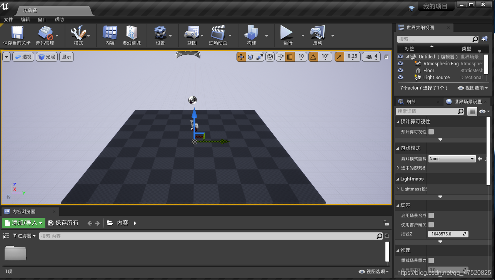
Task: Open the Blueprints (蓝图) toolbar icon
Action: point(192,33)
